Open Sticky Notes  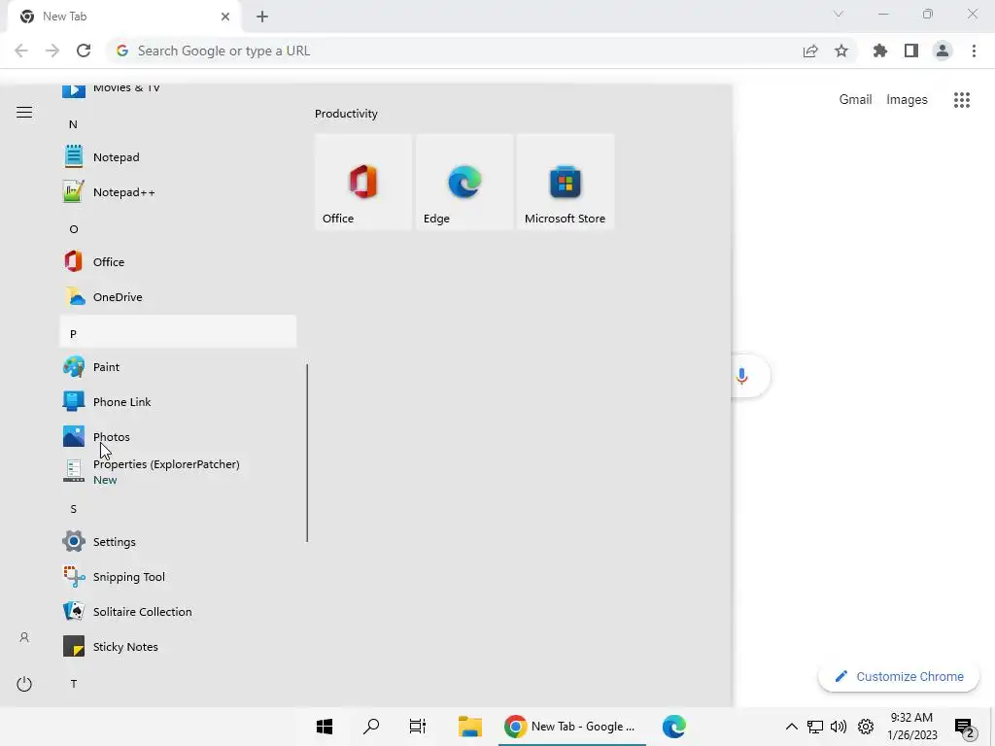pos(178,646)
